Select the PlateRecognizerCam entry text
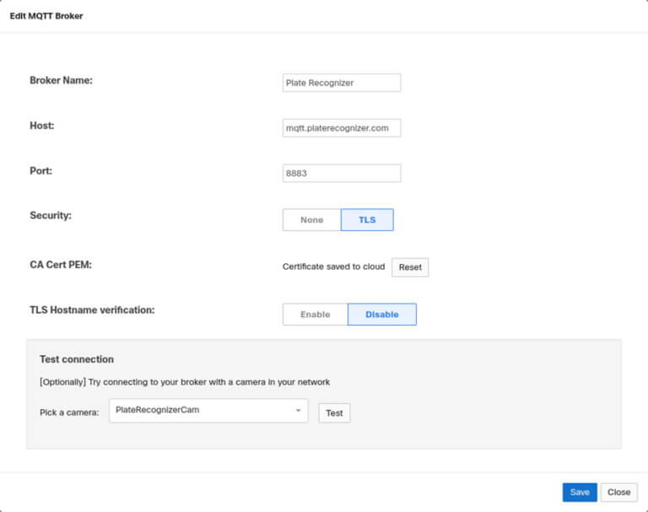The height and width of the screenshot is (512, 648). tap(158, 410)
